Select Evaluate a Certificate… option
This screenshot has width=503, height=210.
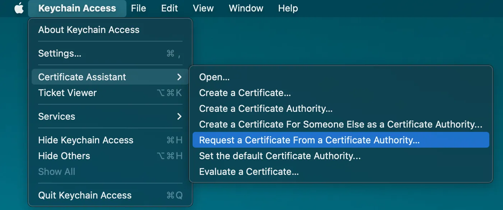(341, 172)
